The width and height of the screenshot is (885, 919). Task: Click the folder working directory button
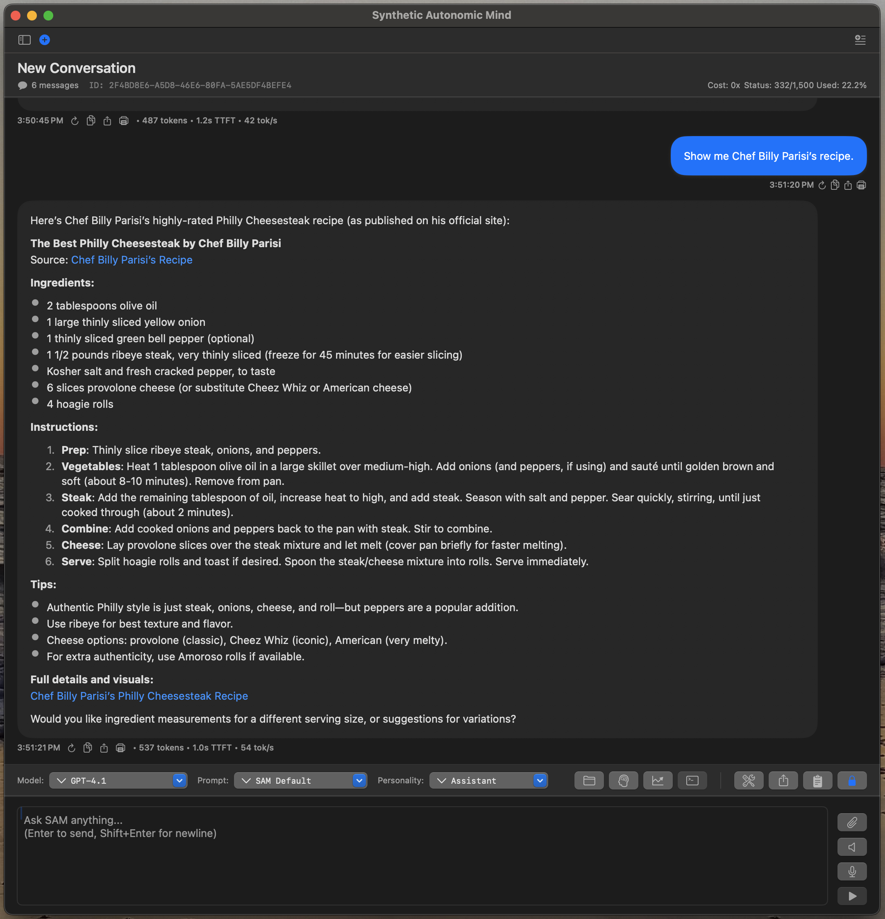pos(589,780)
